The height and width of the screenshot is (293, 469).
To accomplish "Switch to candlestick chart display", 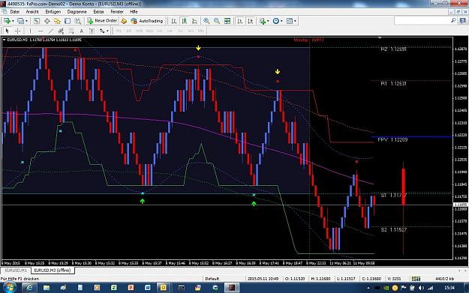I will click(x=185, y=21).
